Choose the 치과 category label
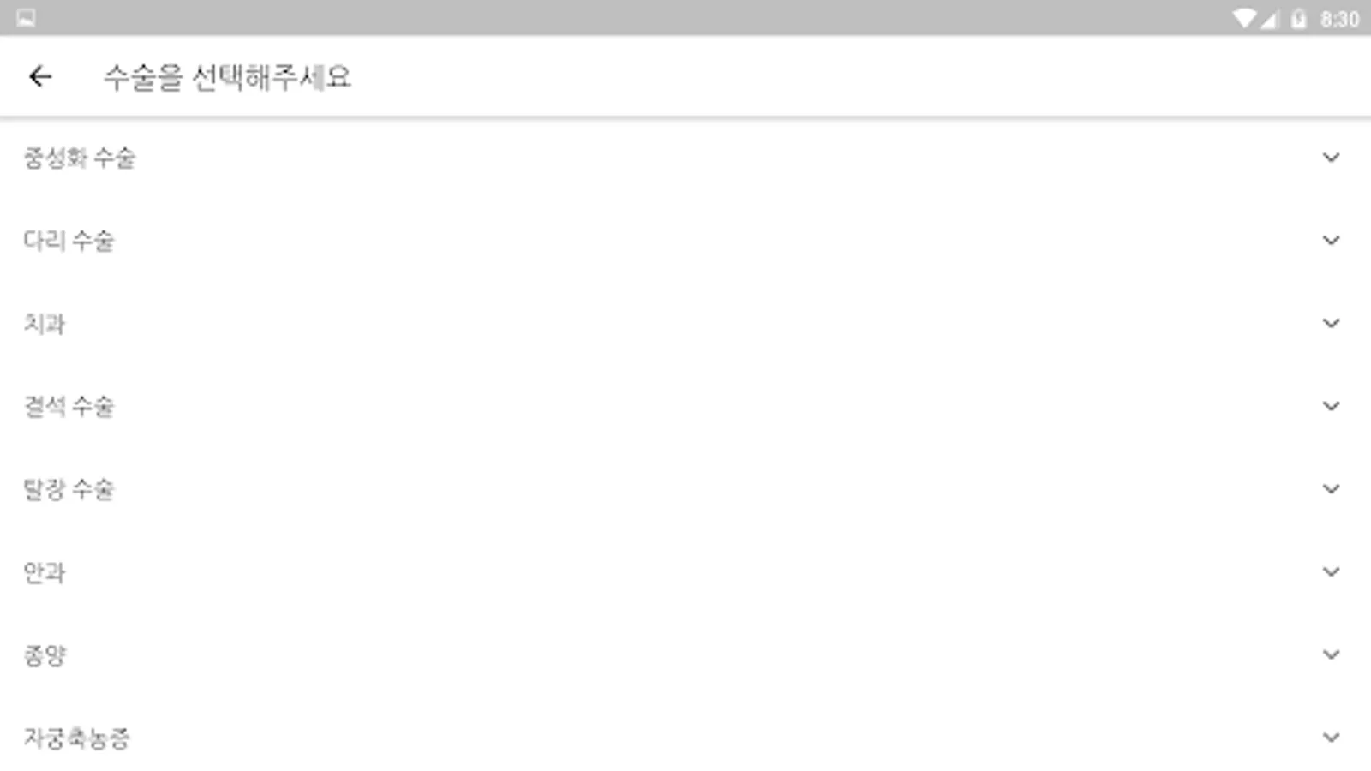1371x771 pixels. tap(45, 323)
